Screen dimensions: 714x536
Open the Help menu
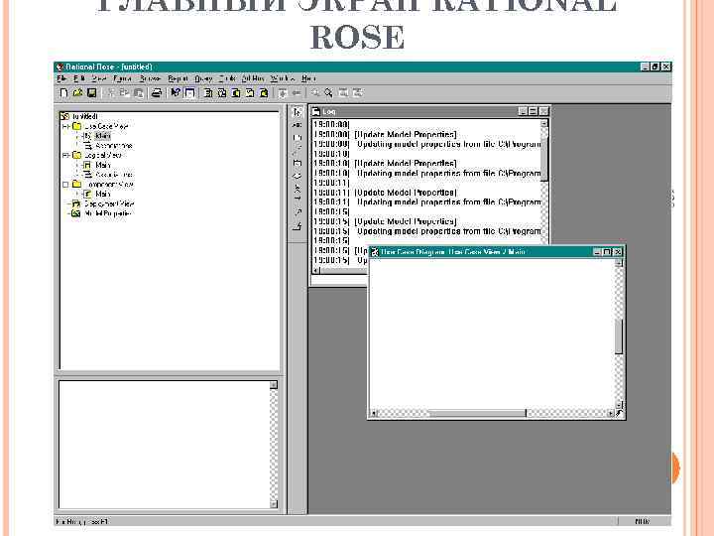pos(308,78)
